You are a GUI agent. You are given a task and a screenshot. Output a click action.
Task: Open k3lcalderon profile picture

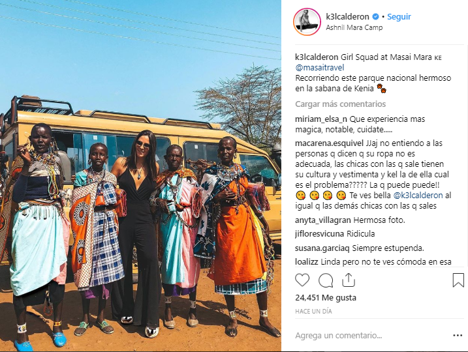tap(307, 22)
